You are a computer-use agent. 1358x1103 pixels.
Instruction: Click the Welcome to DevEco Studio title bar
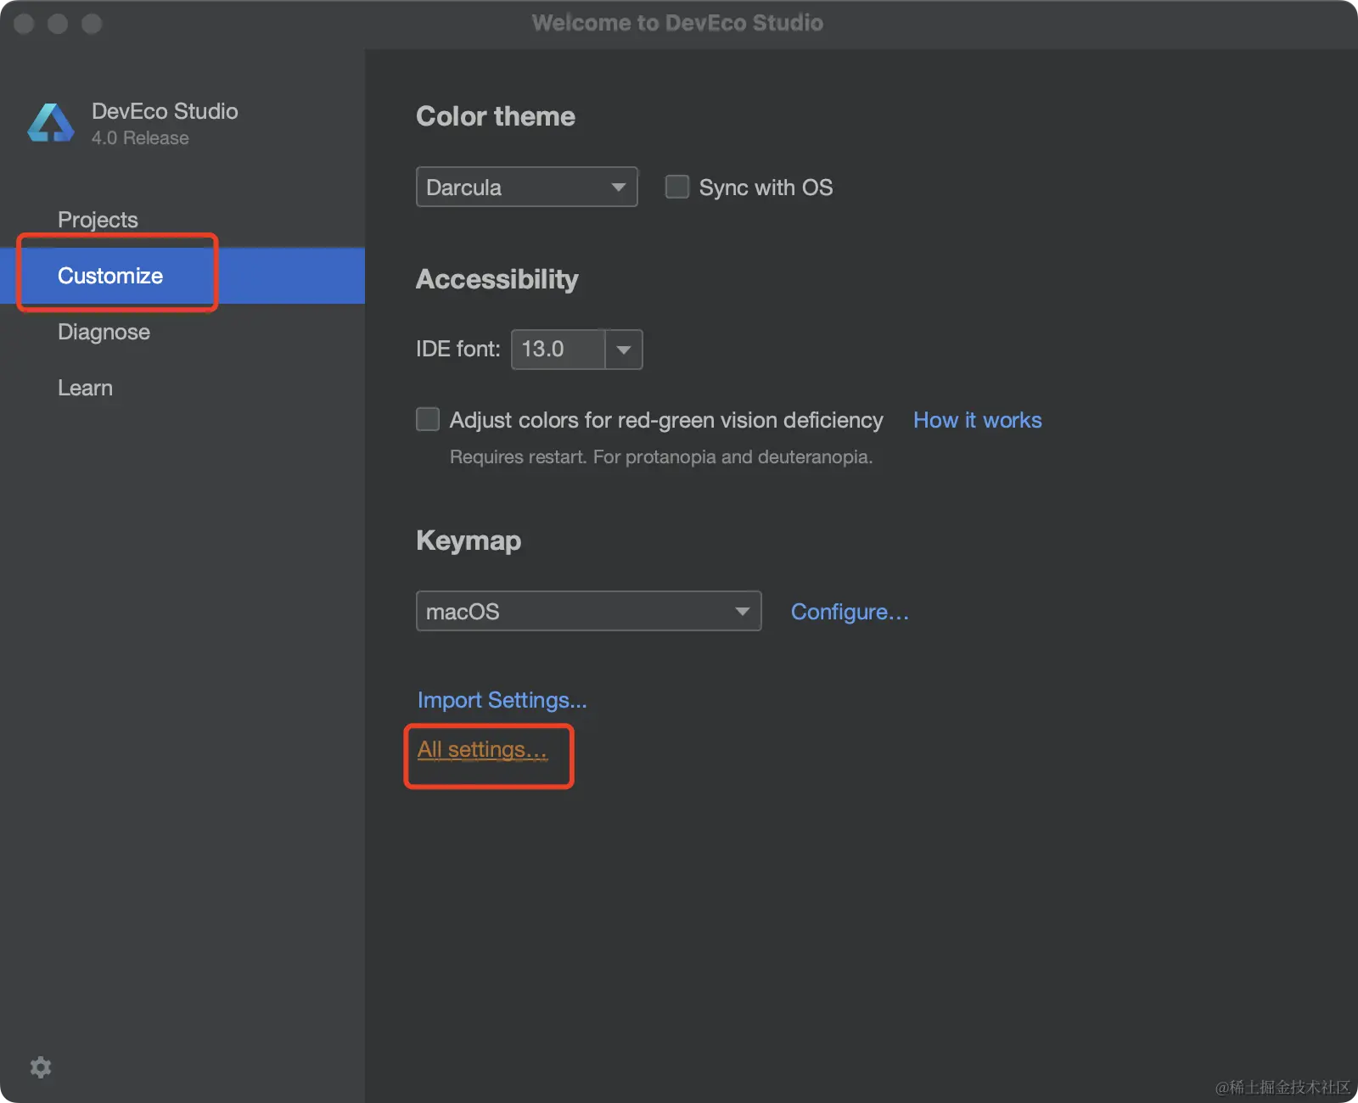click(677, 23)
